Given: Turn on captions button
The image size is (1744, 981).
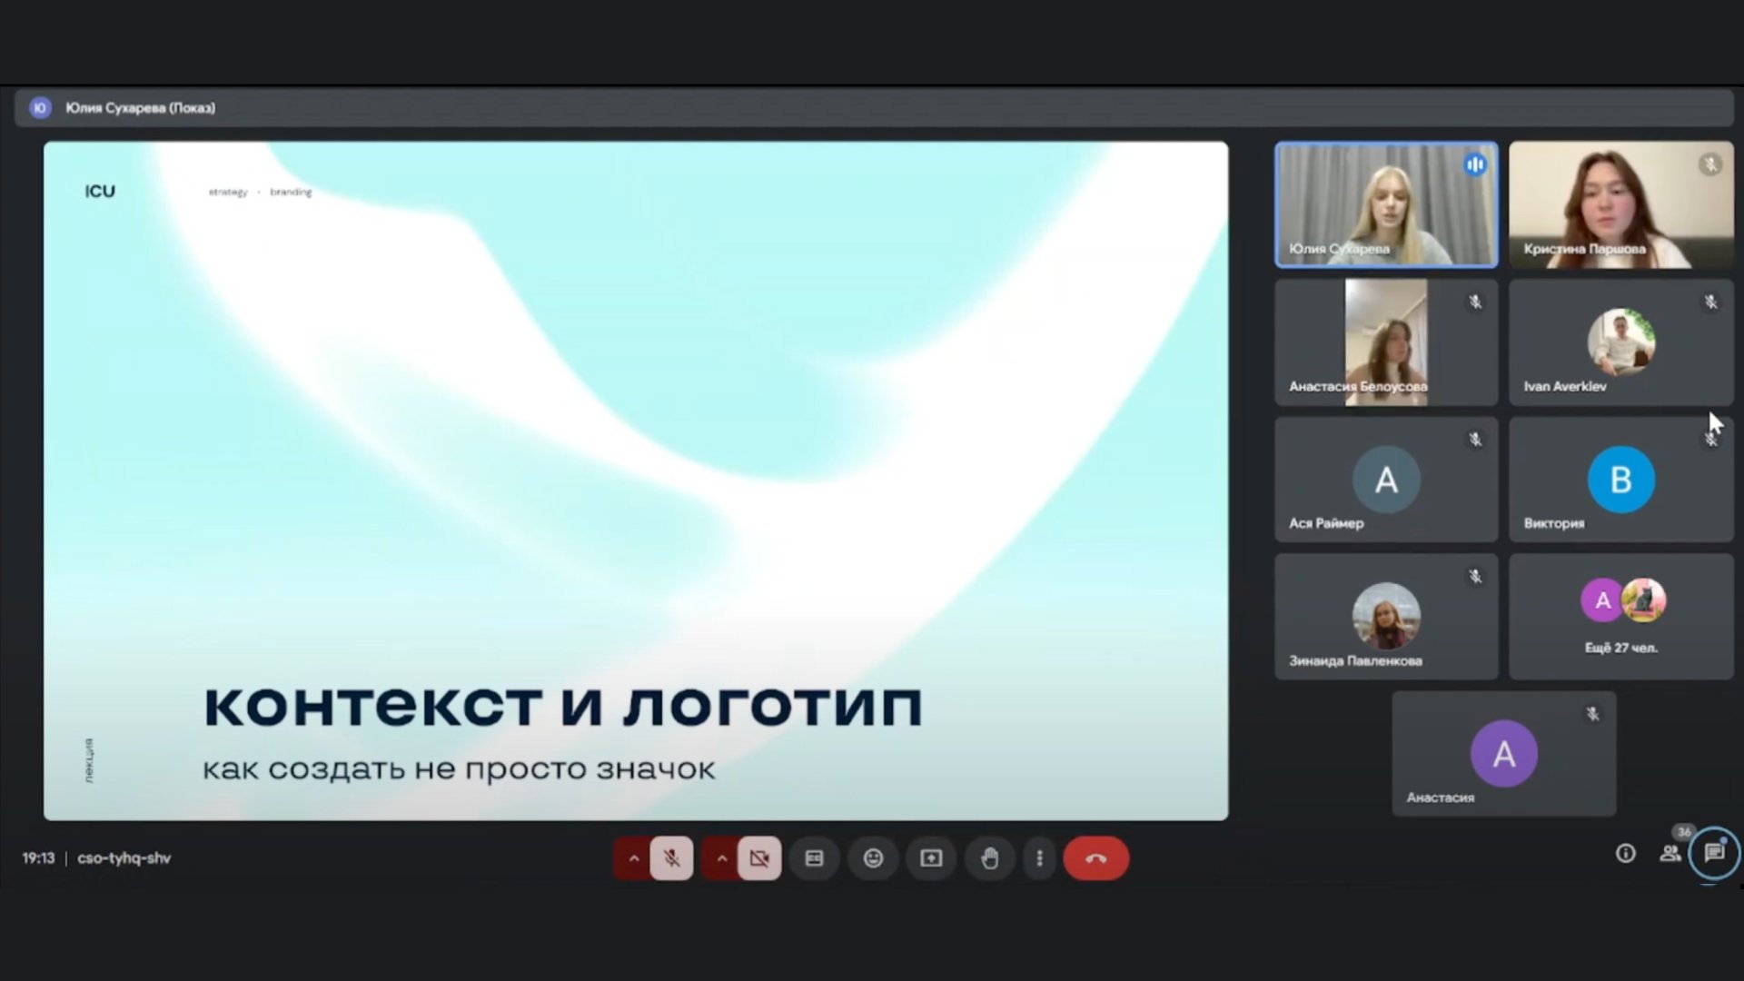Looking at the screenshot, I should pos(814,857).
